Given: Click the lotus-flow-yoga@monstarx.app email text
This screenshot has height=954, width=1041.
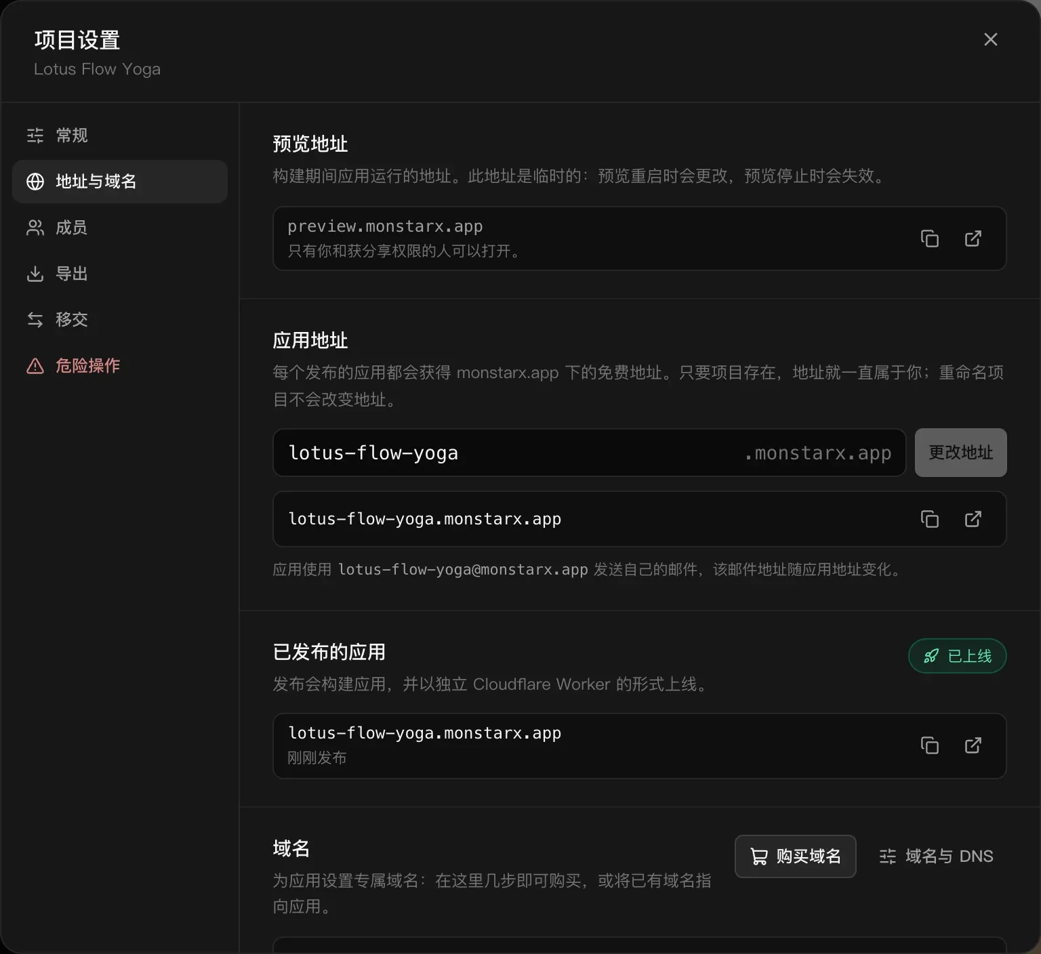Looking at the screenshot, I should click(x=463, y=569).
